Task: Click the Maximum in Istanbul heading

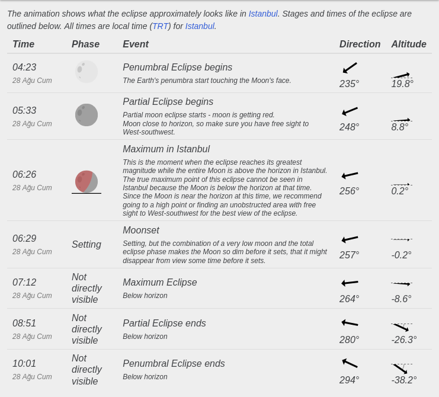Action: point(166,149)
